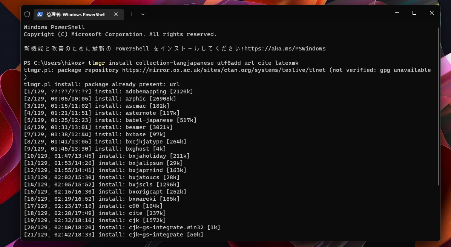The height and width of the screenshot is (247, 451).
Task: Click the 'bxjalipsum [29k]' install line
Action: pyautogui.click(x=103, y=163)
